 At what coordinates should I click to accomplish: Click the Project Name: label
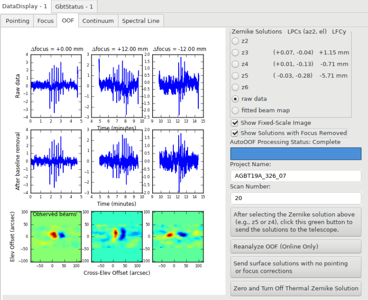[250, 164]
